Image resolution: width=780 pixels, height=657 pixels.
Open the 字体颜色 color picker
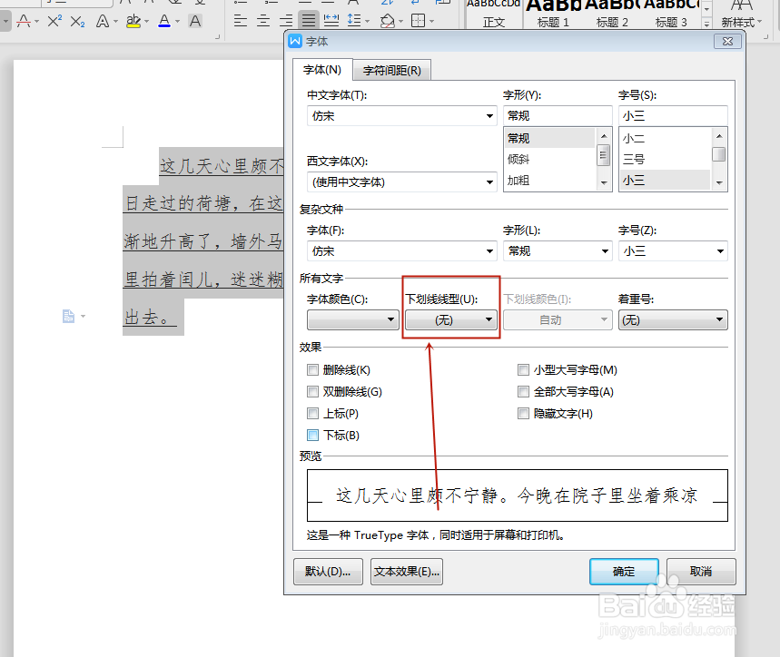point(352,319)
